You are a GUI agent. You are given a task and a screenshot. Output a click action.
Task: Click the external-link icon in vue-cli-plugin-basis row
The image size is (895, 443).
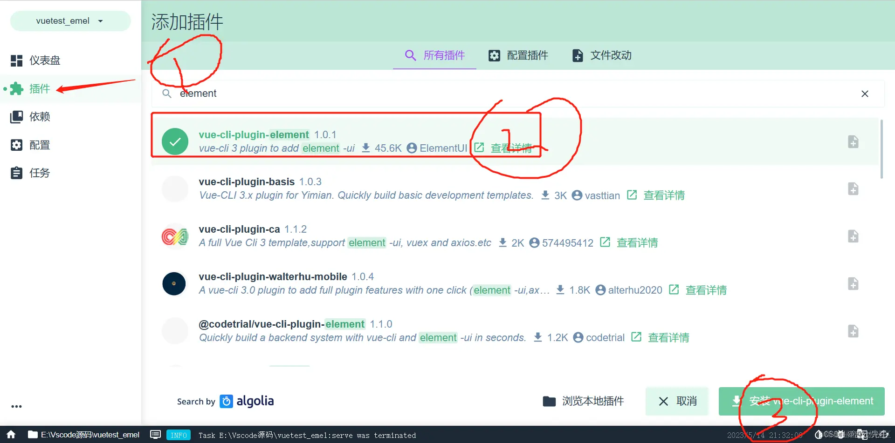coord(632,195)
